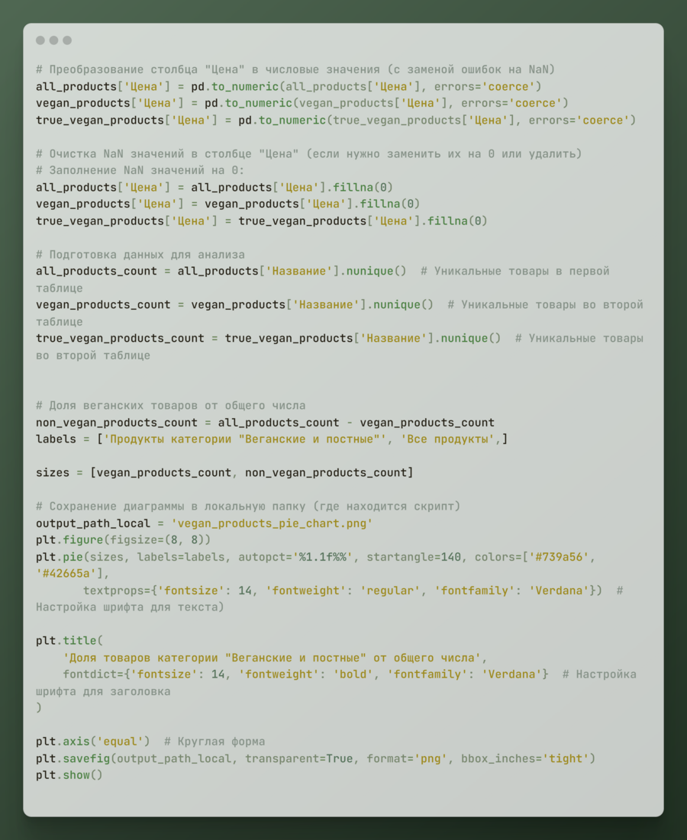Click the plt.title( line
The image size is (687, 840).
(69, 641)
